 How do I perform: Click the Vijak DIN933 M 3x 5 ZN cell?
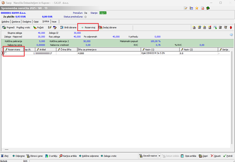160,53
